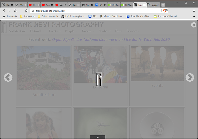This screenshot has width=198, height=139.
Task: Click the address bar showing frankreviphotography.com
Action: click(x=96, y=11)
